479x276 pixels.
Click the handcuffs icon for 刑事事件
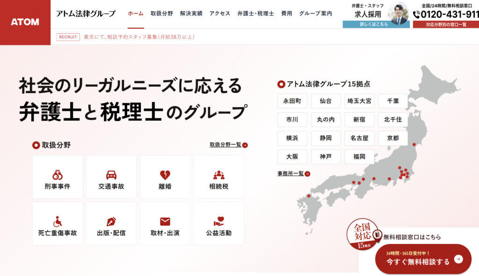pyautogui.click(x=58, y=175)
